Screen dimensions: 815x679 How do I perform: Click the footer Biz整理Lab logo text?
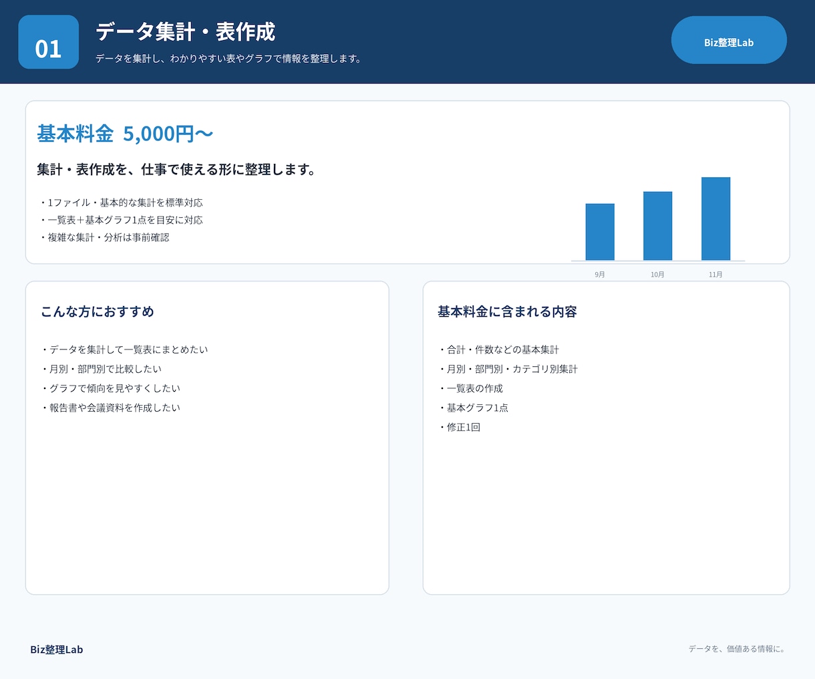(x=57, y=650)
